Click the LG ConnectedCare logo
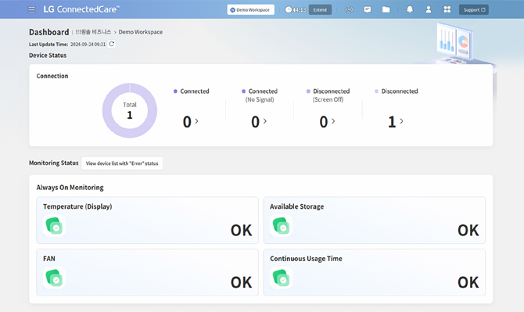Viewport: 524px width, 312px height. (x=81, y=9)
